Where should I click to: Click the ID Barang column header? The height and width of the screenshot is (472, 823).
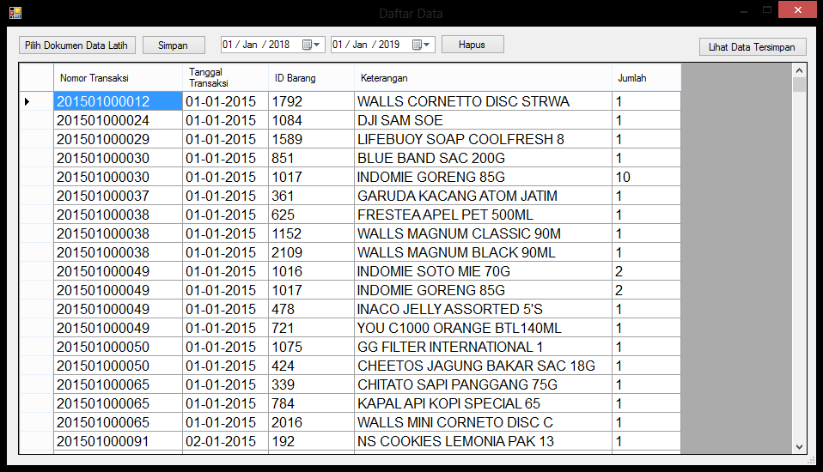311,78
